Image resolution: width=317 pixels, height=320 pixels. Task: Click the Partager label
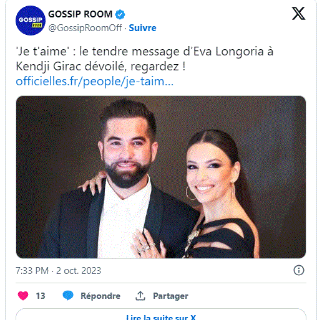(x=170, y=296)
